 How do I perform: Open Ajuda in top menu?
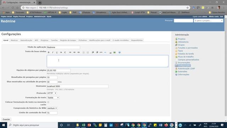49,17
